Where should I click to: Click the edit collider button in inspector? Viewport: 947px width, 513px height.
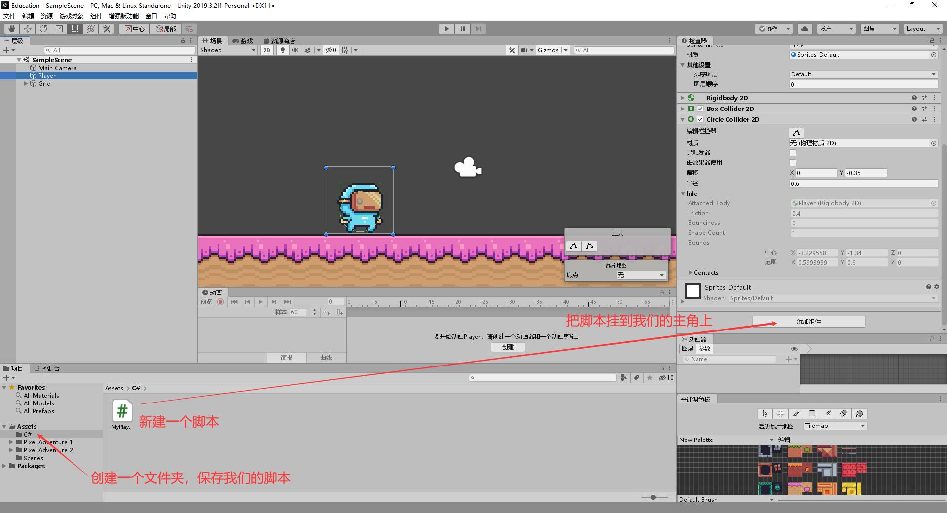[797, 133]
